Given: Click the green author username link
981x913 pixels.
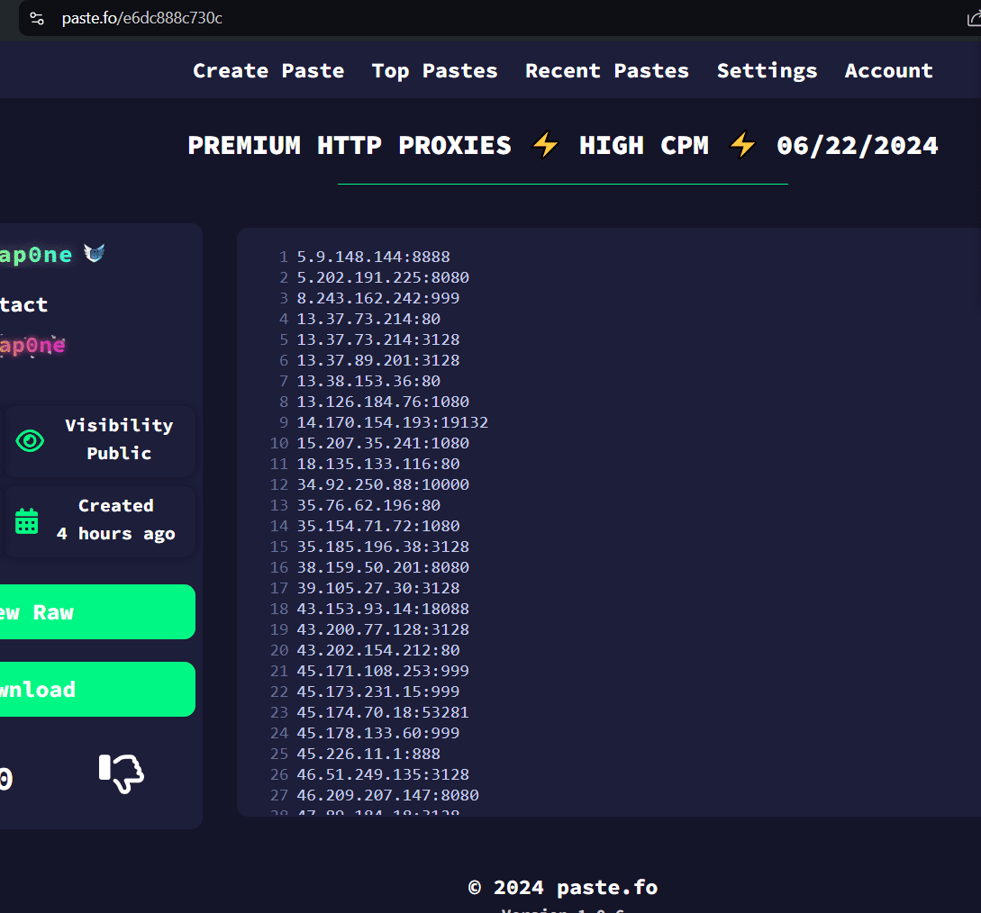Looking at the screenshot, I should 36,255.
